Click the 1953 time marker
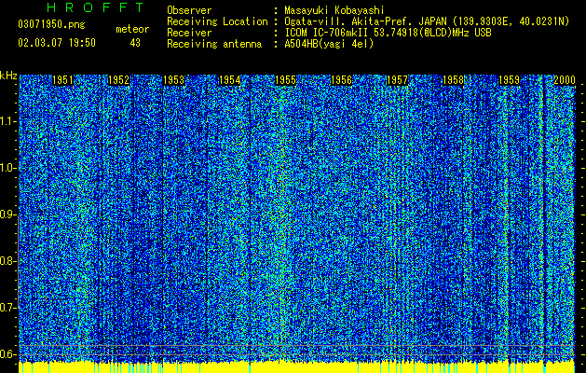The width and height of the screenshot is (586, 373). [x=174, y=80]
